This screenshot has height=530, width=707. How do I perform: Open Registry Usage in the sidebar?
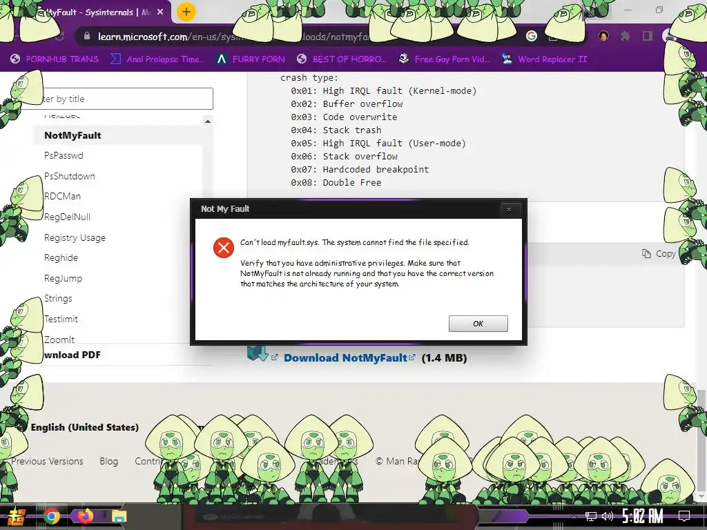click(x=75, y=237)
